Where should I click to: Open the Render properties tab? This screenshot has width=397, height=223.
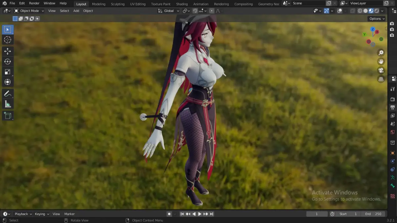click(x=393, y=99)
